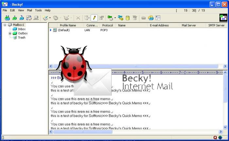Select the Outbox folder
Viewport: 229px width, 141px height.
click(x=23, y=33)
